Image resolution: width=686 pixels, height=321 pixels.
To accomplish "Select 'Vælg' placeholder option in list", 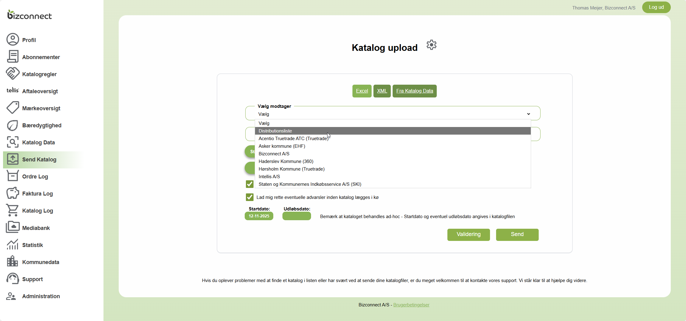I will pyautogui.click(x=393, y=123).
